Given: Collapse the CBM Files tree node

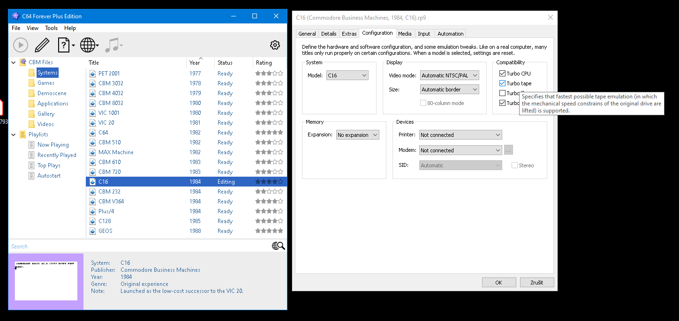Looking at the screenshot, I should pyautogui.click(x=14, y=62).
